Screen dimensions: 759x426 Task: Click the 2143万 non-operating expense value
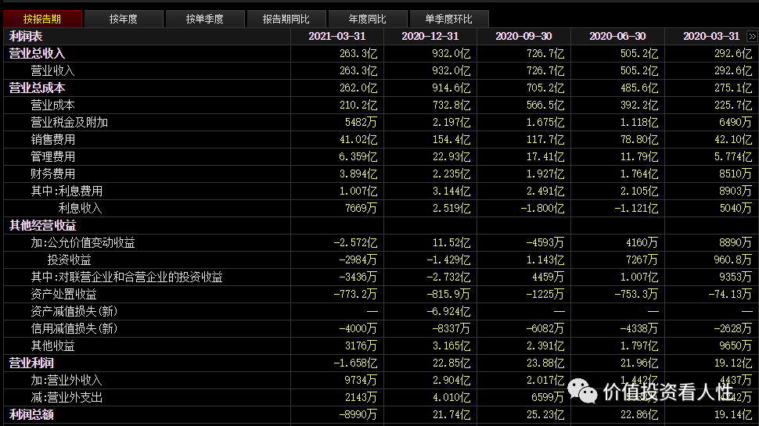tap(361, 398)
